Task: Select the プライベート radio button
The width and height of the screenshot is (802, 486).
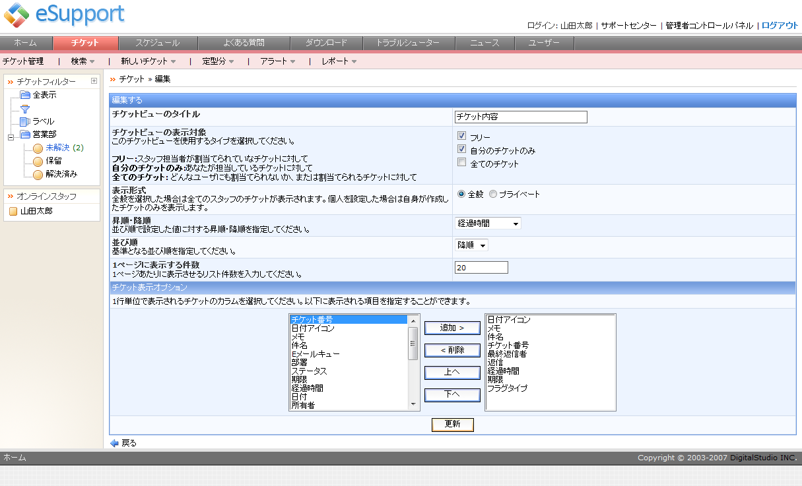Action: [493, 194]
